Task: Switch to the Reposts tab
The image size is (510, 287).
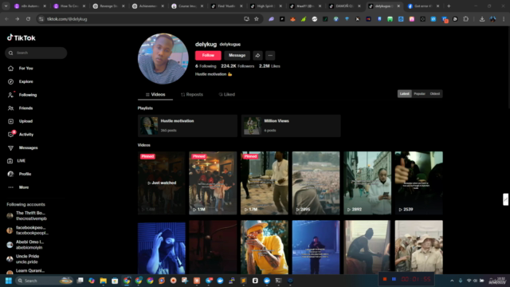Action: [x=192, y=94]
